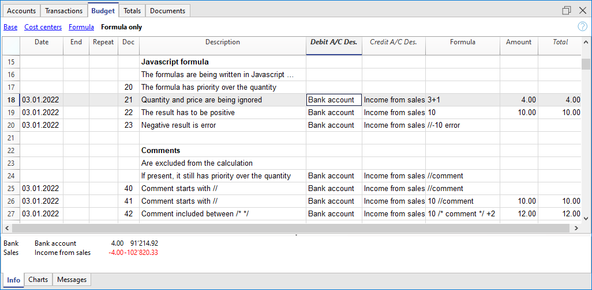592x290 pixels.
Task: Click the restore window icon
Action: coord(566,10)
